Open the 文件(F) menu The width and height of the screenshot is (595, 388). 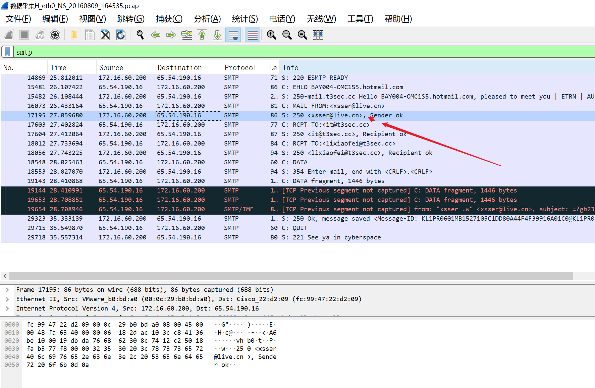(x=18, y=19)
